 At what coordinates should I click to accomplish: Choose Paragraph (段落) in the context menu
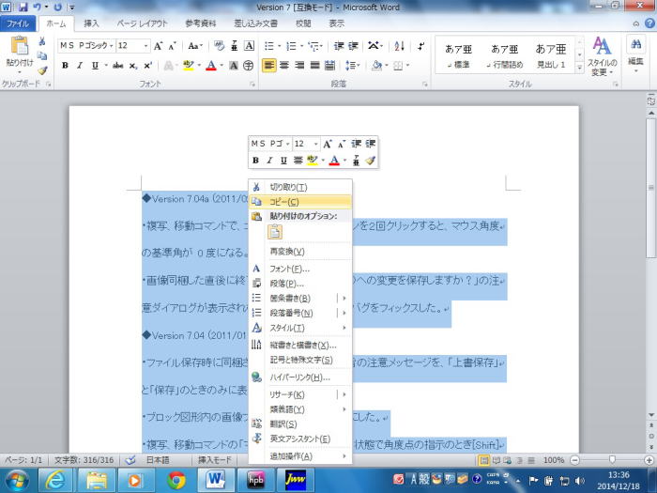coord(300,284)
